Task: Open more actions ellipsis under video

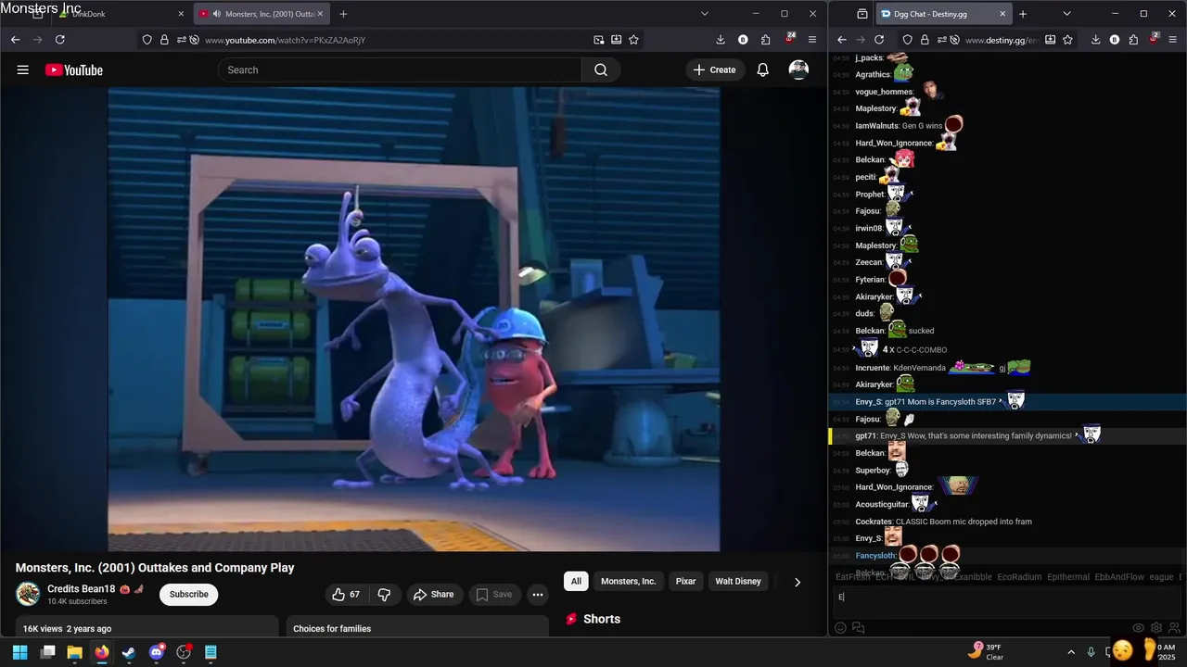Action: click(x=537, y=594)
